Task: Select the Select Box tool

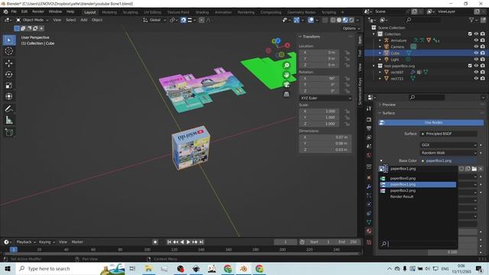Action: pos(9,40)
